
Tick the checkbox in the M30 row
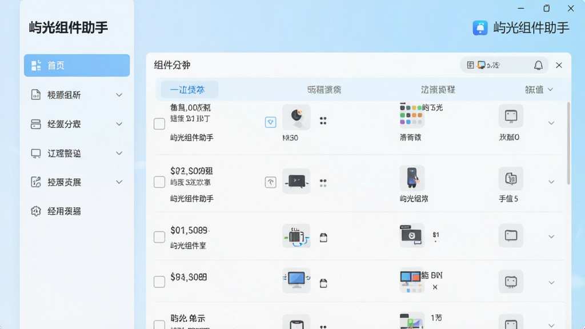pos(159,124)
